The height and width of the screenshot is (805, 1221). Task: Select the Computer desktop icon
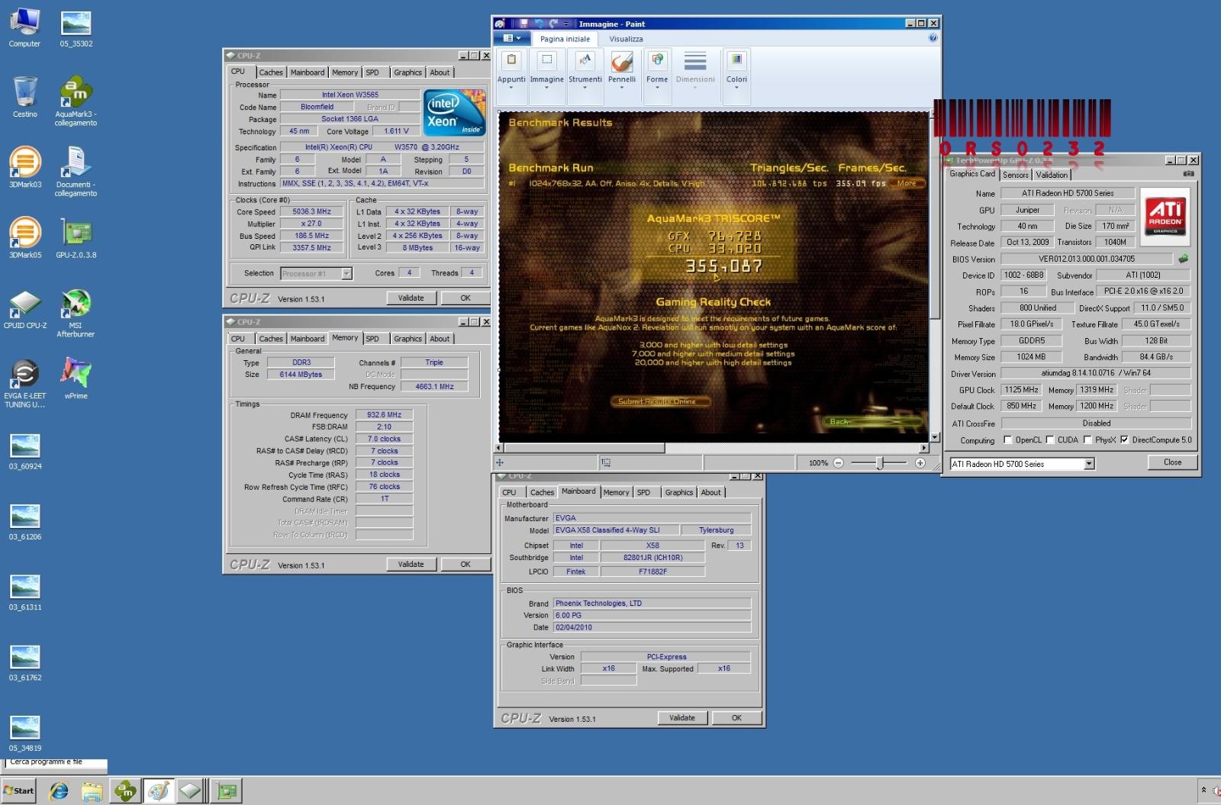[24, 27]
